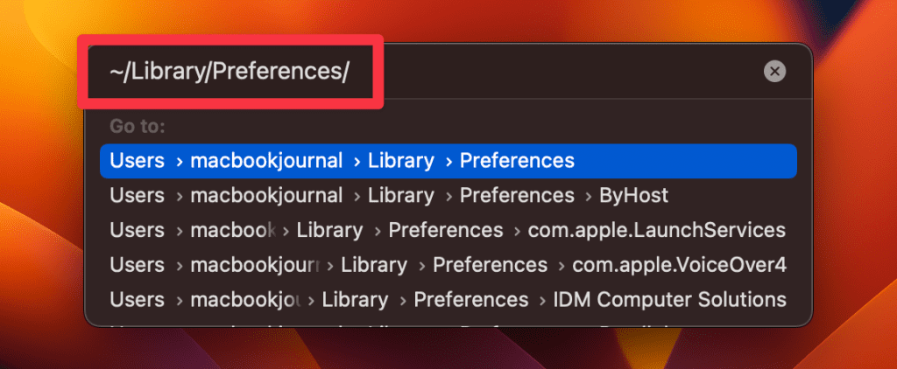
Task: Click Library in the IDM Computer Solutions row
Action: point(356,300)
